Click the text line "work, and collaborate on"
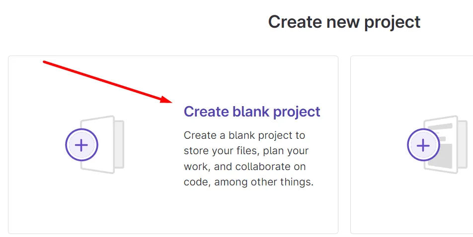The height and width of the screenshot is (237, 473). click(x=244, y=167)
